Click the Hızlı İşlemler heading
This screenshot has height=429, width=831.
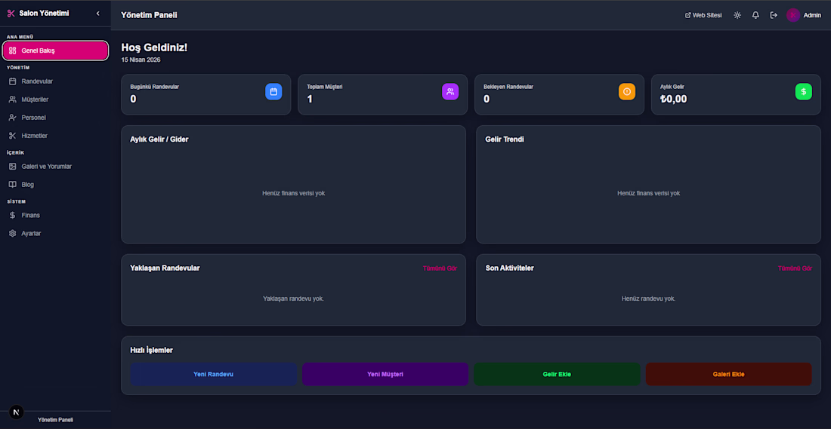coord(152,350)
